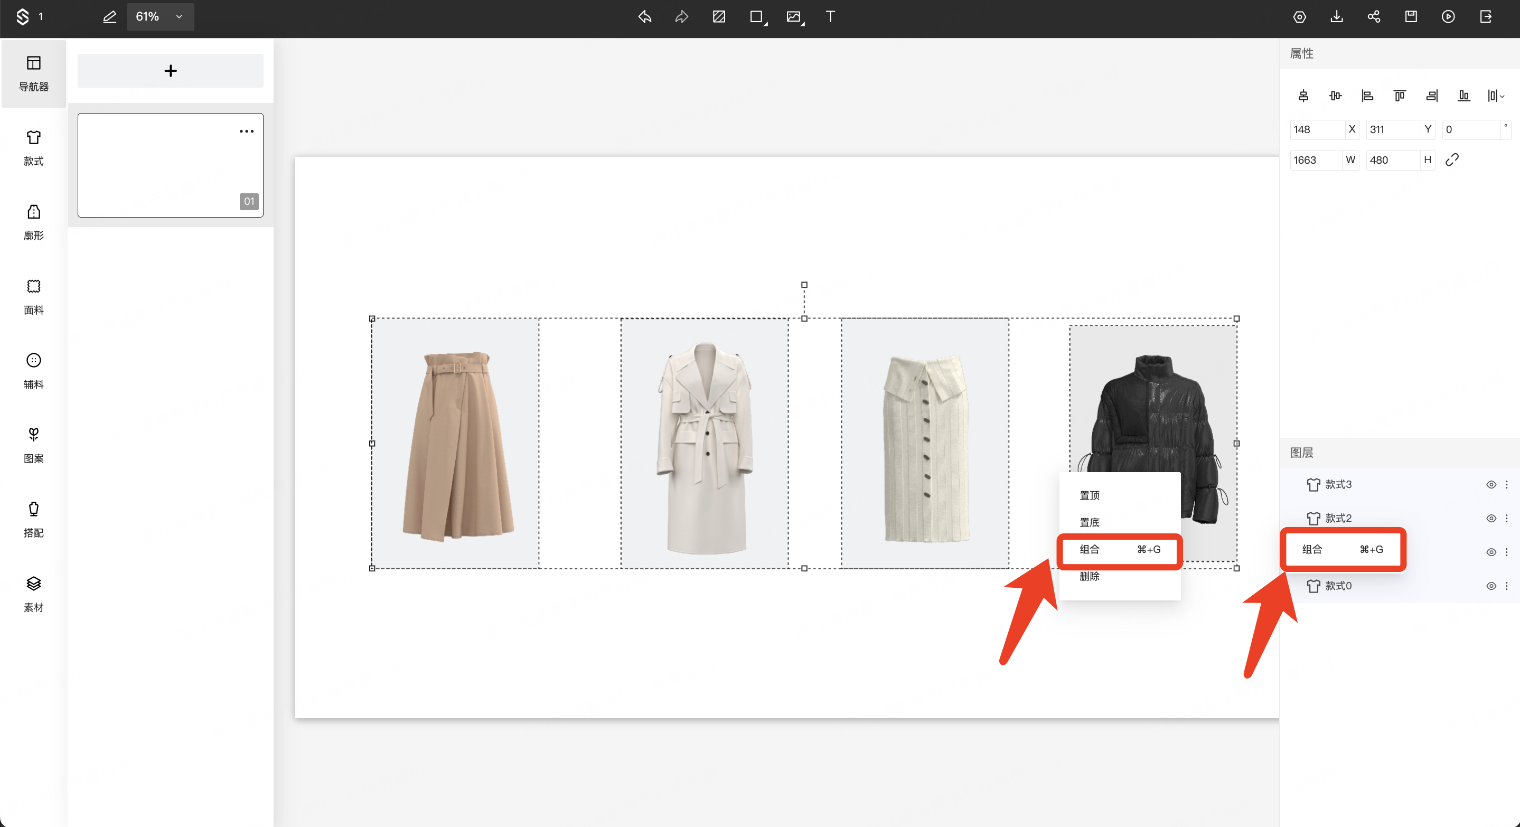Click the add page plus button

tap(170, 71)
